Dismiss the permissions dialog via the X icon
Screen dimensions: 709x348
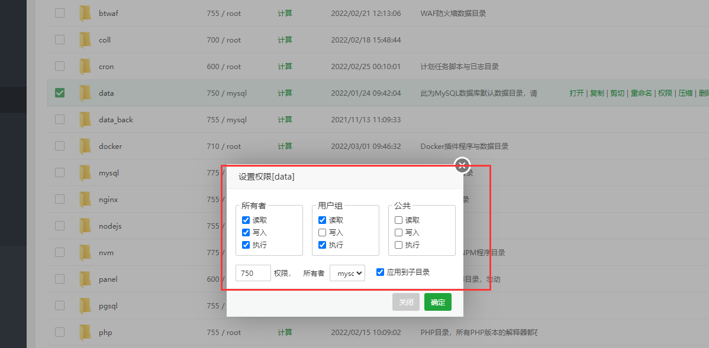coord(462,165)
